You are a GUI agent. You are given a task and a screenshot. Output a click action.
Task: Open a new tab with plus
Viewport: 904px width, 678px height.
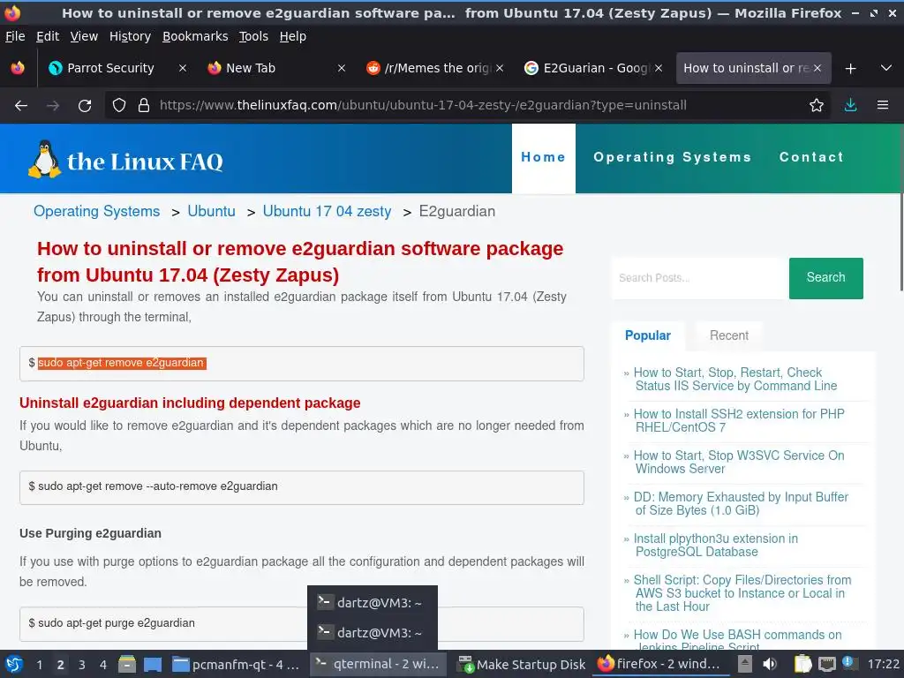(x=850, y=69)
